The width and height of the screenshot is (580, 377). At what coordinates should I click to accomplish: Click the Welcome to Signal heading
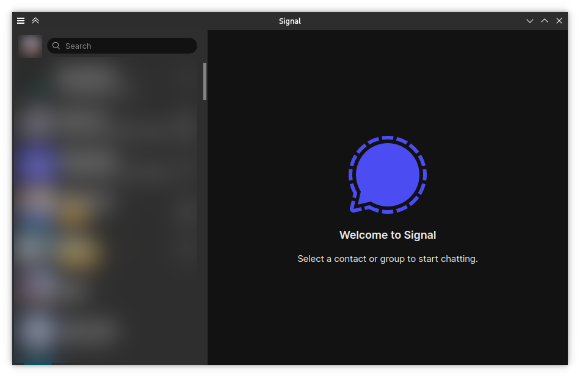click(388, 235)
